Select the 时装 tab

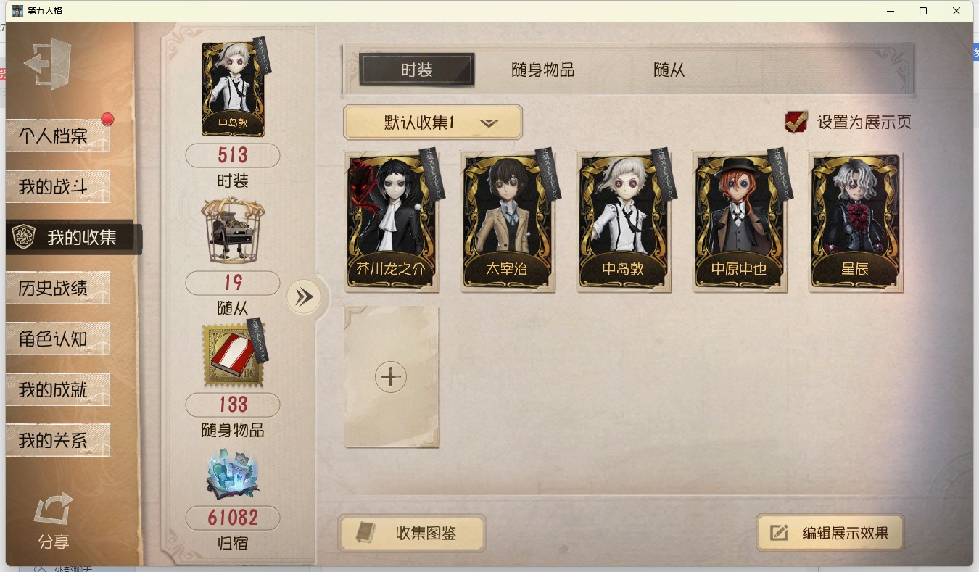tap(417, 70)
